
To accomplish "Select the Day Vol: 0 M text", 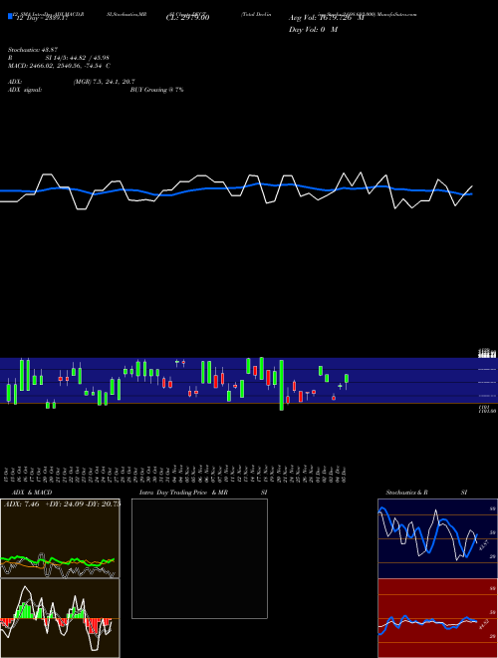I will click(313, 30).
